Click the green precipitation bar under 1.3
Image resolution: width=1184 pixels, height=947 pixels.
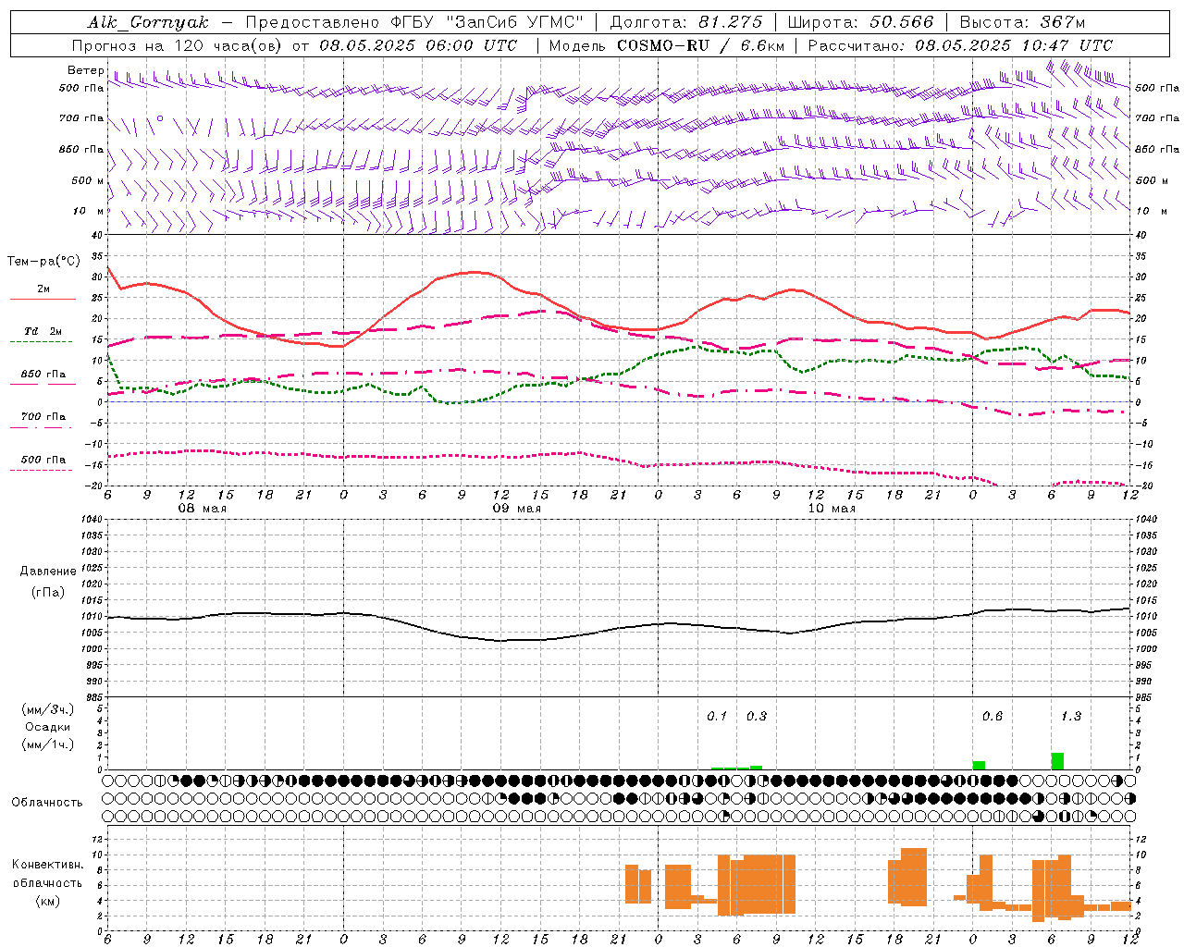click(1057, 761)
